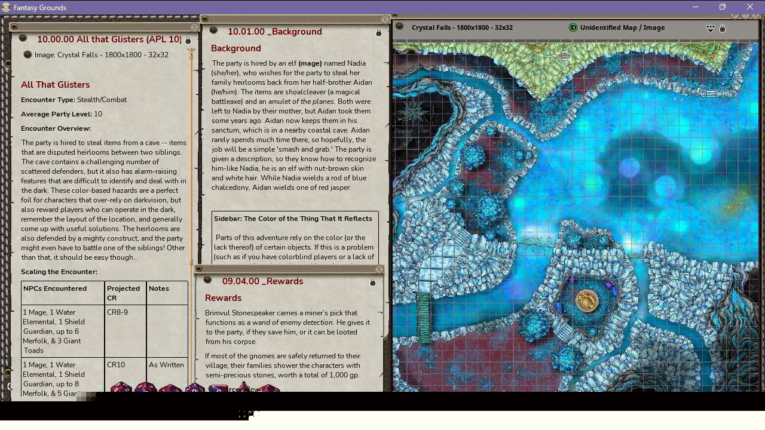Screen dimensions: 765x430
Task: Click the 'Rewards' heading in the Rewards window
Action: (x=223, y=298)
